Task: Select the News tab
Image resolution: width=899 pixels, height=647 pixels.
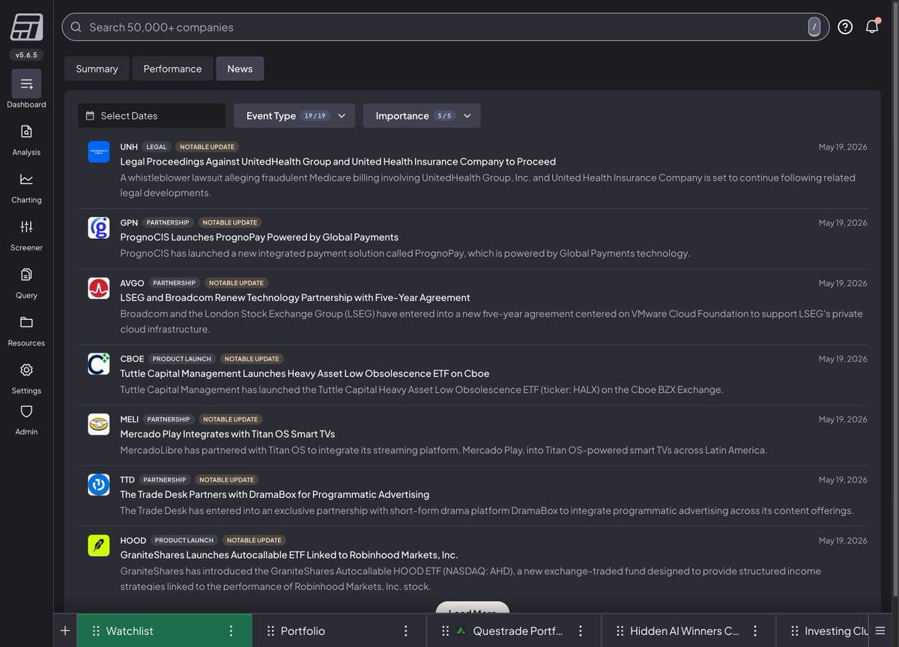Action: (x=240, y=68)
